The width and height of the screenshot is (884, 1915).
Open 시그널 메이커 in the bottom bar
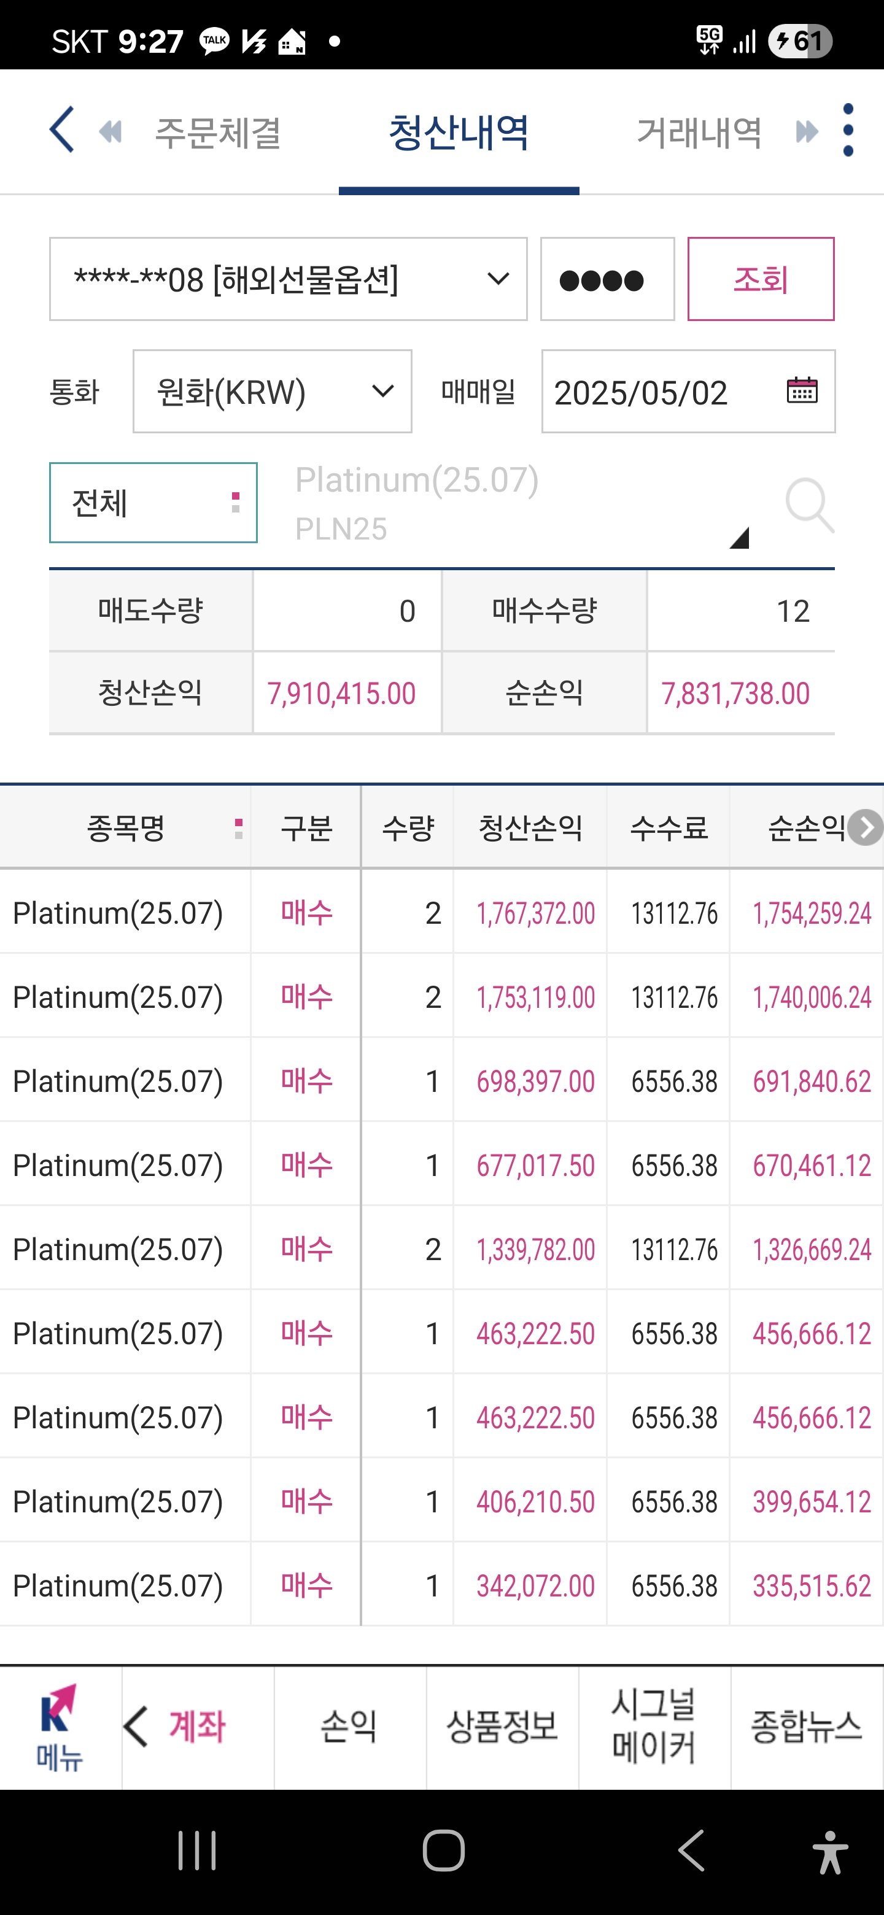coord(655,1727)
